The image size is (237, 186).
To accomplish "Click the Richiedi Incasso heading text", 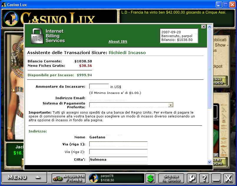I will (127, 53).
